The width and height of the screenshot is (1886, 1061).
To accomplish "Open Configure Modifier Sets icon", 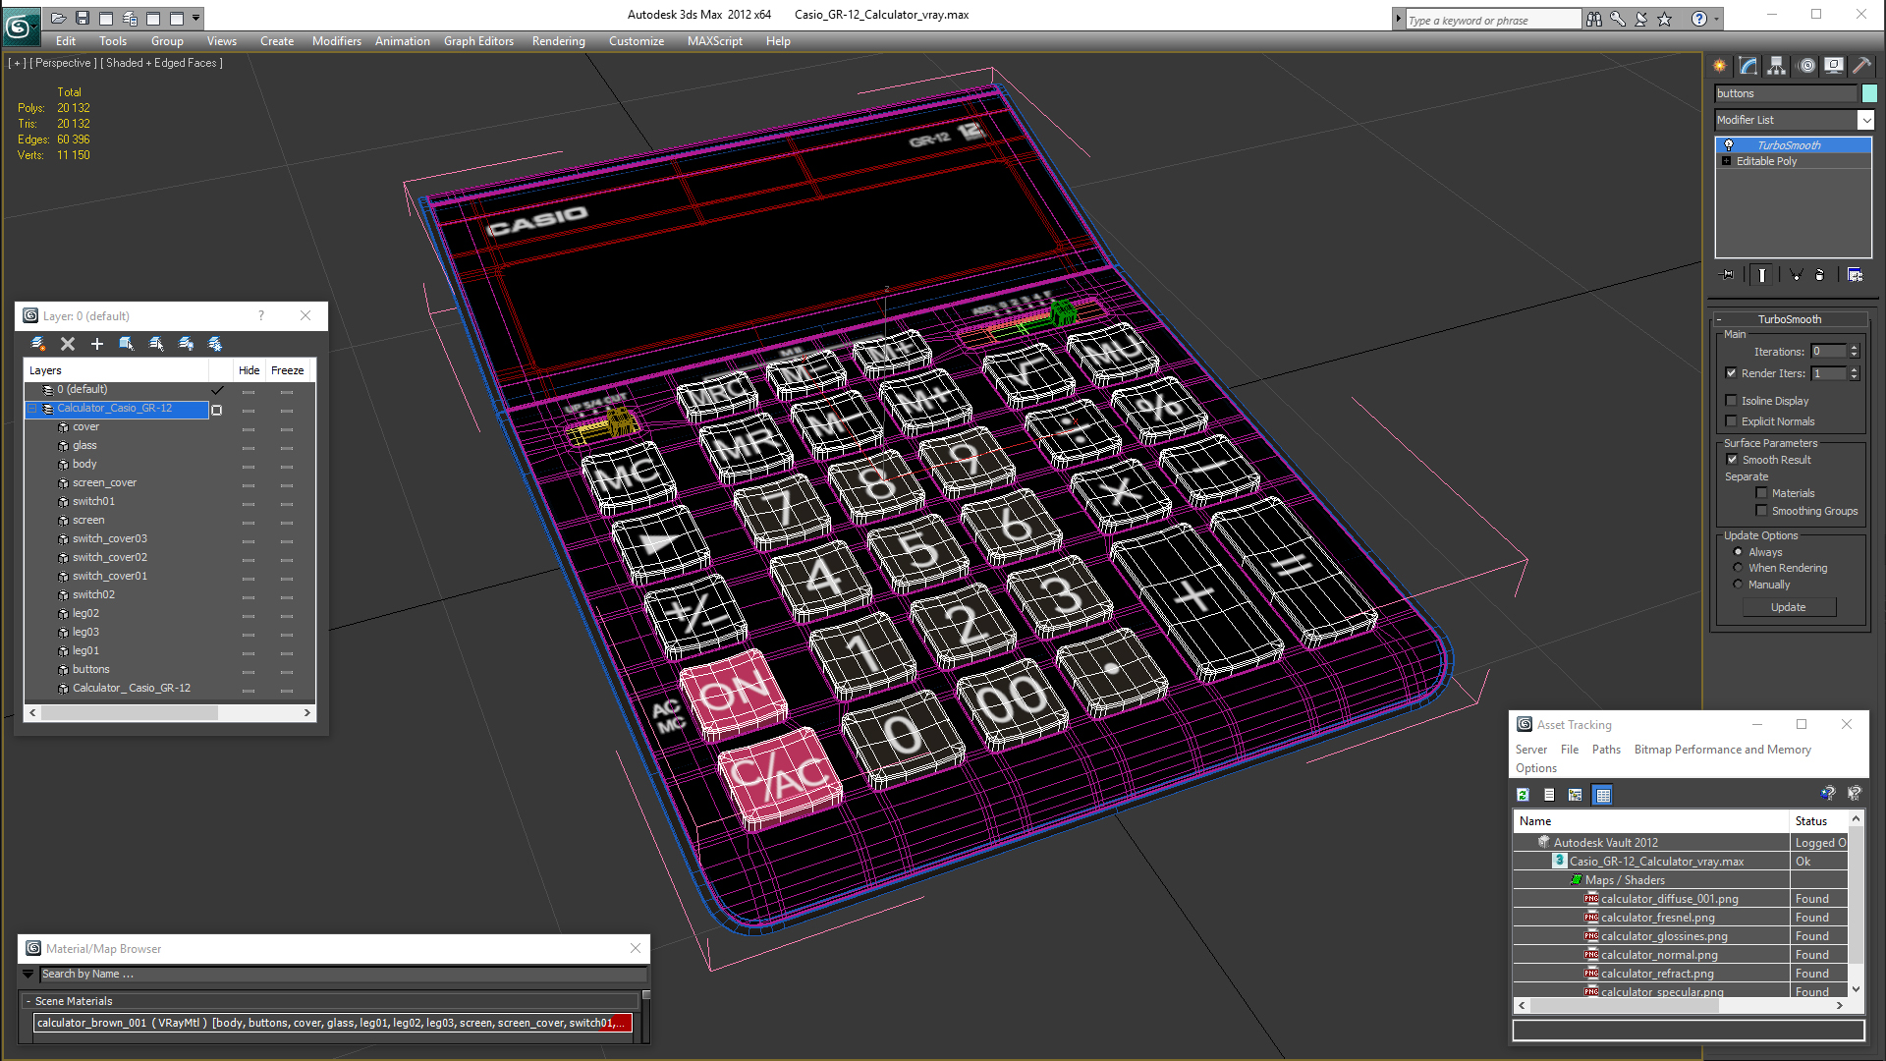I will (x=1855, y=275).
